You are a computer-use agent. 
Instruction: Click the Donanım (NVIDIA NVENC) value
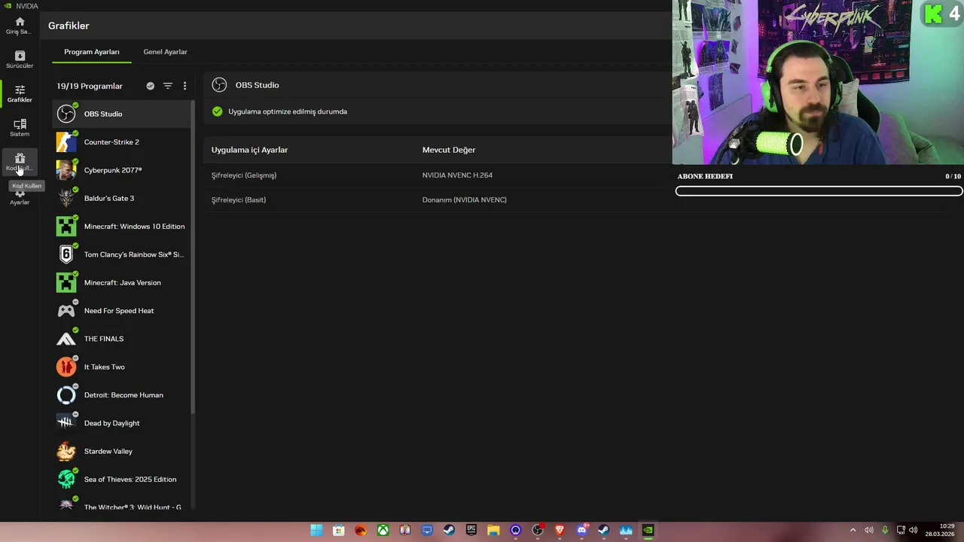point(464,199)
